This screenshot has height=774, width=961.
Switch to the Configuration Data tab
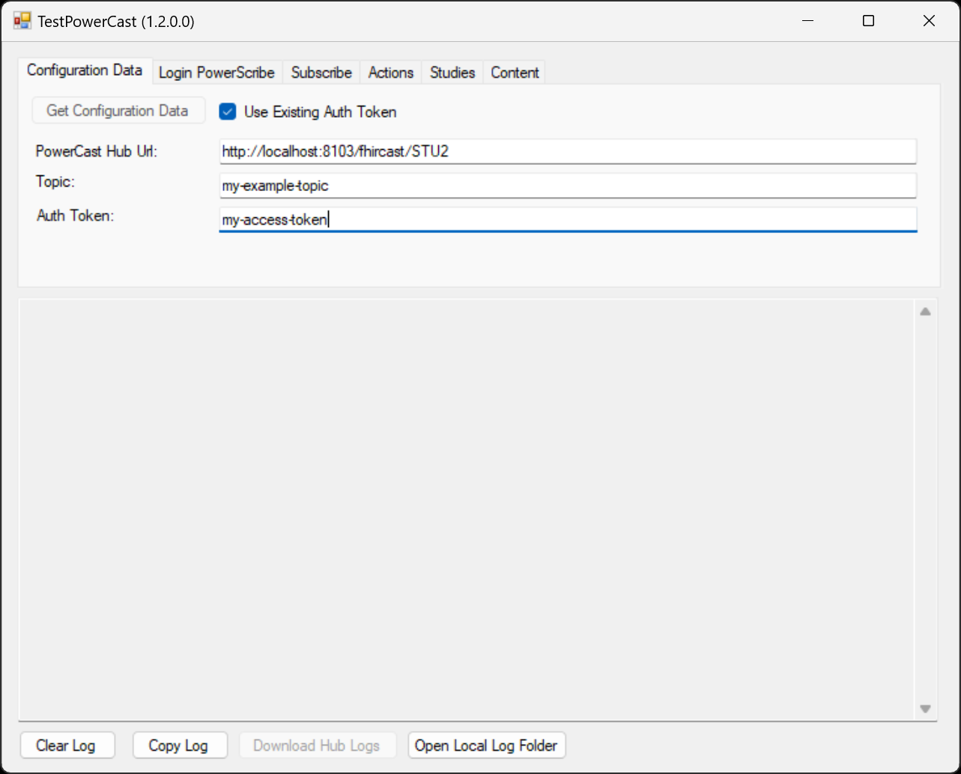point(85,70)
